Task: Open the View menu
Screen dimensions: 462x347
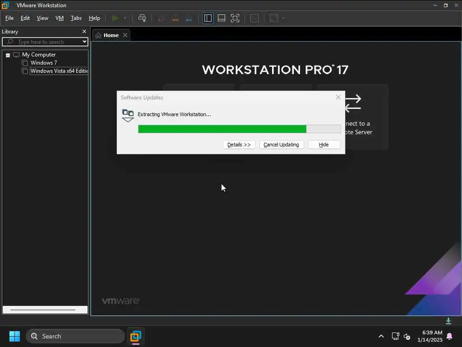Action: click(42, 18)
